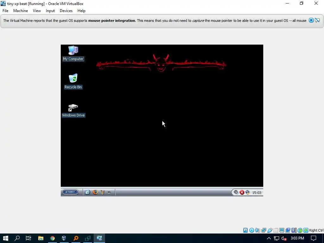Select the Recycle Bin desktop icon
The height and width of the screenshot is (243, 324).
pyautogui.click(x=73, y=81)
